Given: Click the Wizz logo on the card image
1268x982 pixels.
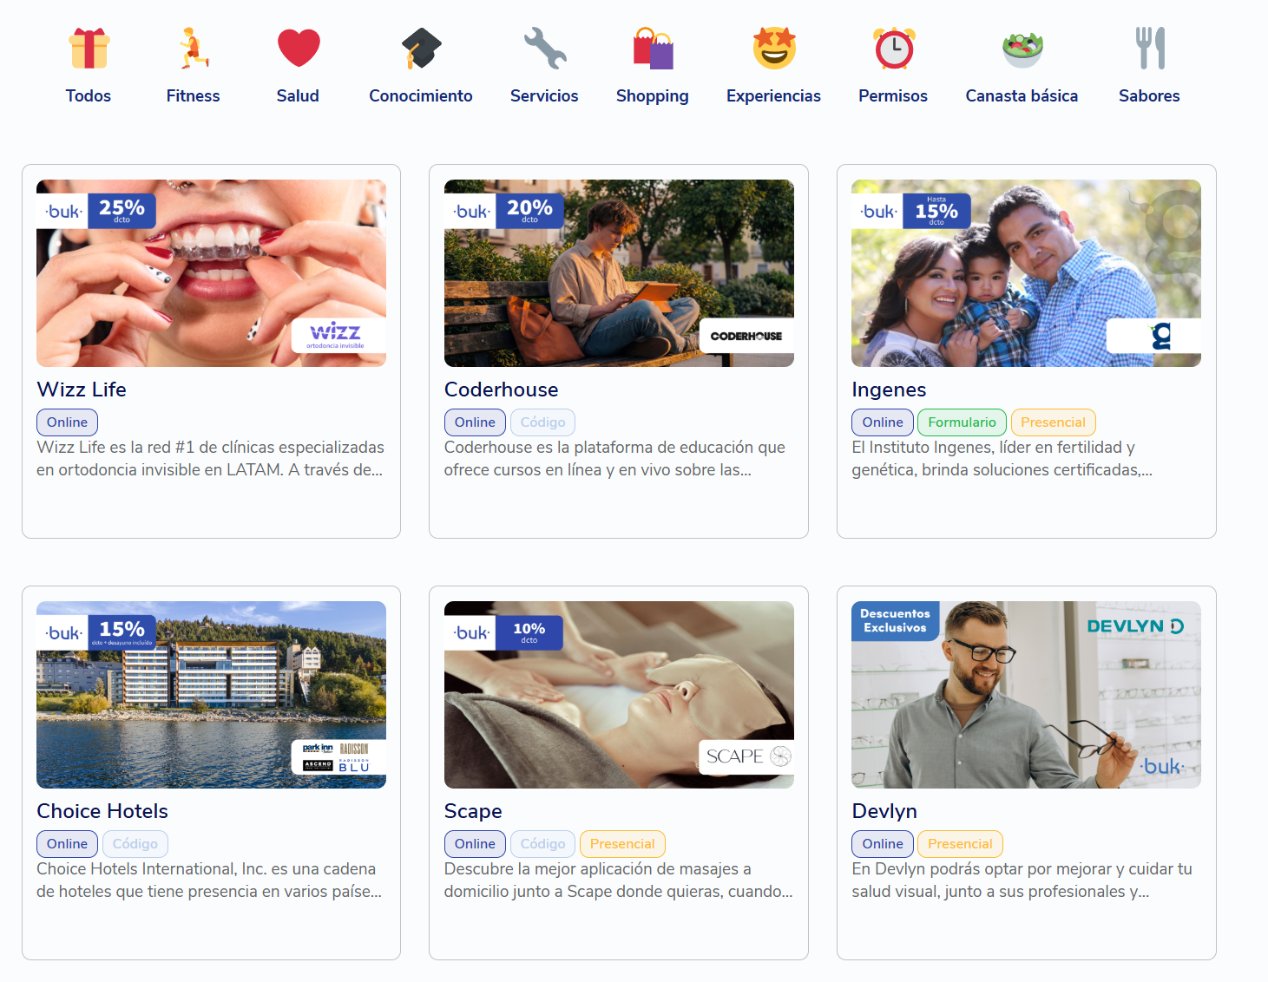Looking at the screenshot, I should coord(337,335).
